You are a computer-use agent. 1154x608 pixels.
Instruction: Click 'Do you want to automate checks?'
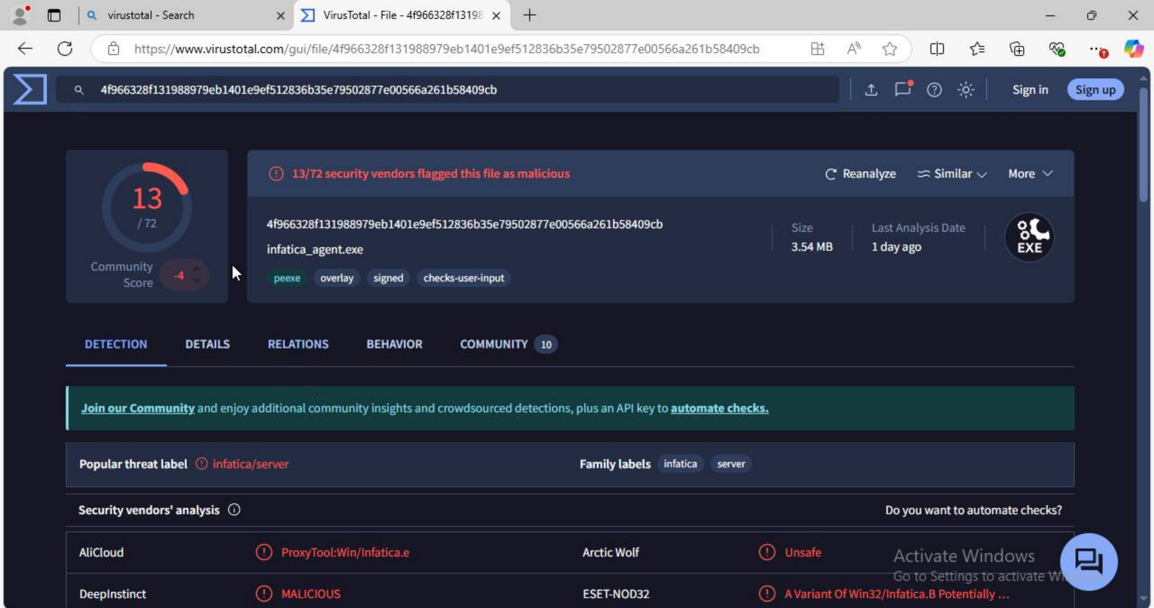pyautogui.click(x=973, y=510)
